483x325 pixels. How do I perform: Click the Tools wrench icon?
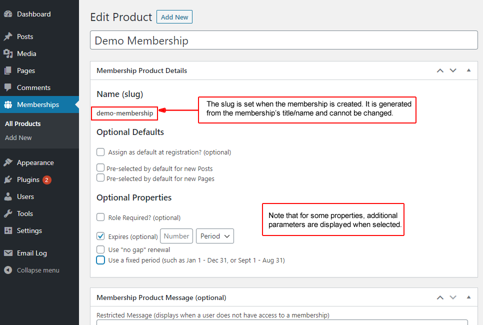coord(8,213)
